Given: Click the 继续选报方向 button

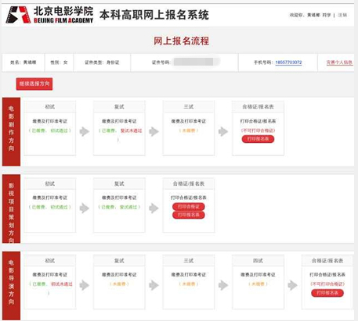Looking at the screenshot, I should (x=34, y=84).
